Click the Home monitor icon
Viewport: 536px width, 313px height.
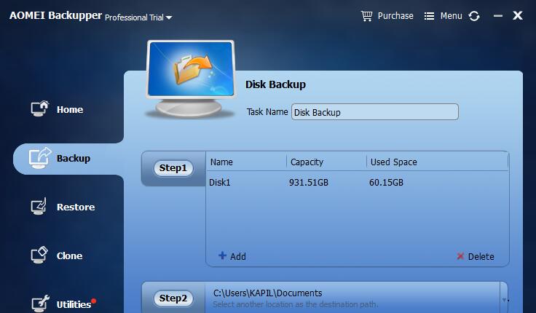39,108
